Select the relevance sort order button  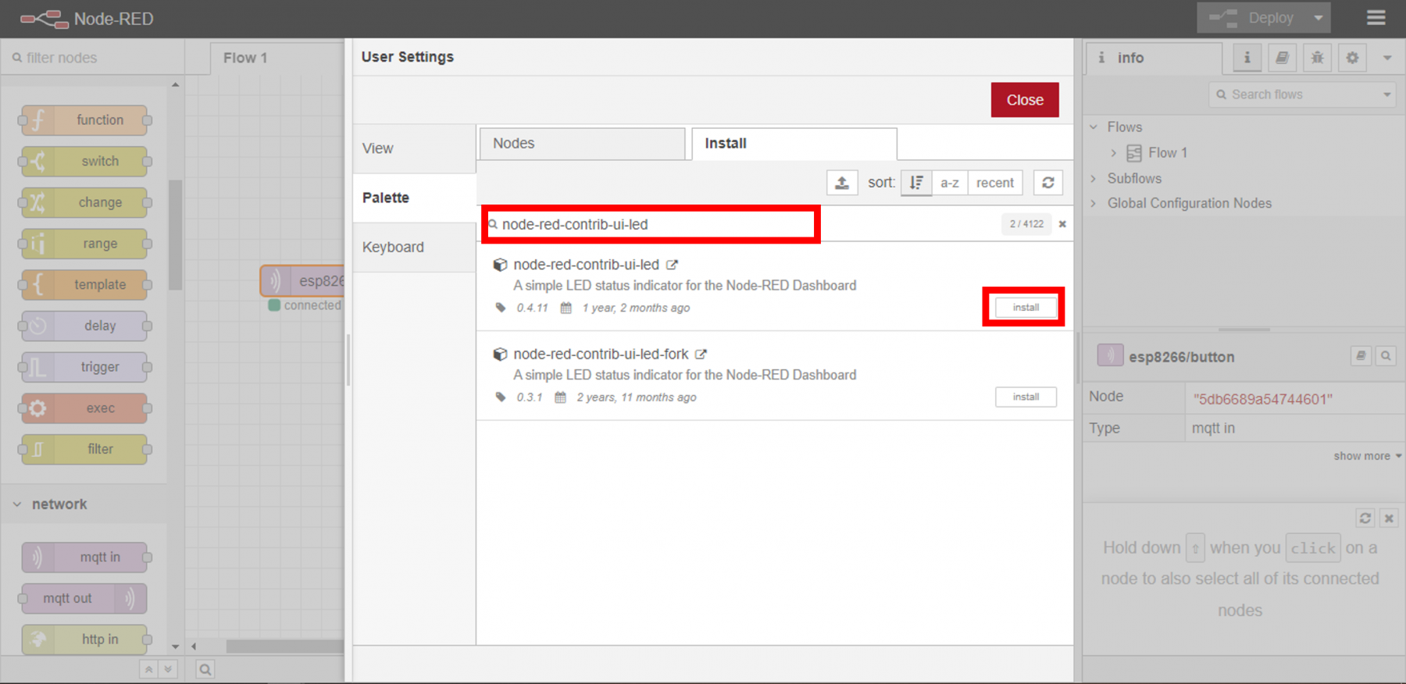click(916, 183)
